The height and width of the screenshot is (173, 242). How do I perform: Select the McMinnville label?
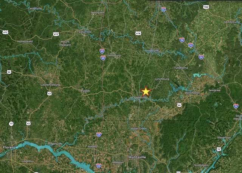(232, 22)
